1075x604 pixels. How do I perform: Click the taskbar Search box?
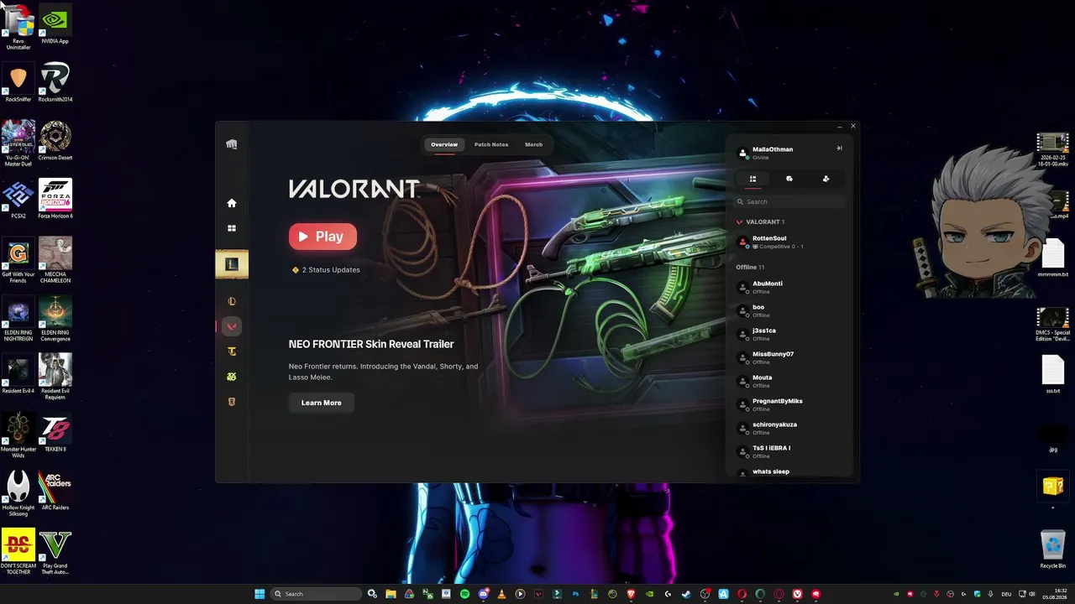click(317, 594)
